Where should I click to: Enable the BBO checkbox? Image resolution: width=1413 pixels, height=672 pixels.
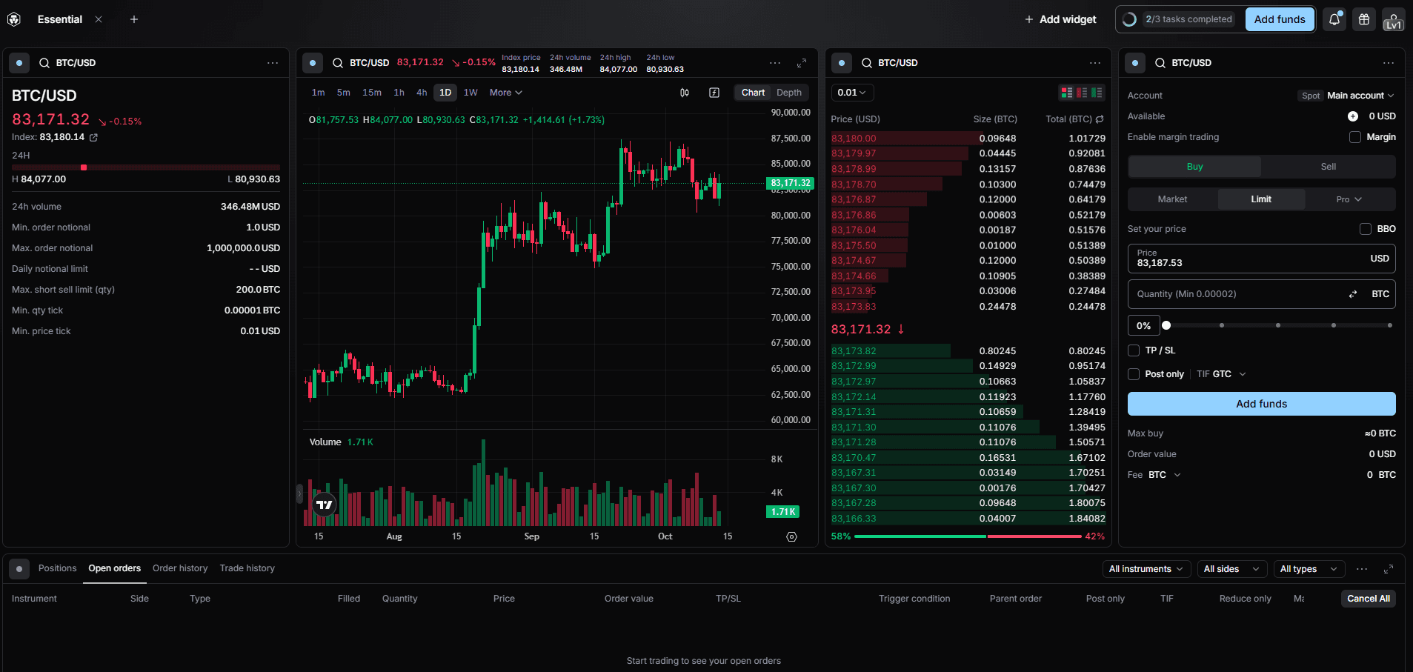click(1366, 229)
